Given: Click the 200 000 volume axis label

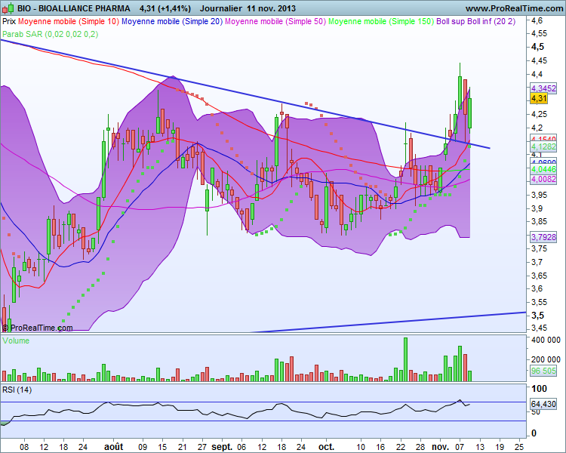Looking at the screenshot, I should (546, 359).
